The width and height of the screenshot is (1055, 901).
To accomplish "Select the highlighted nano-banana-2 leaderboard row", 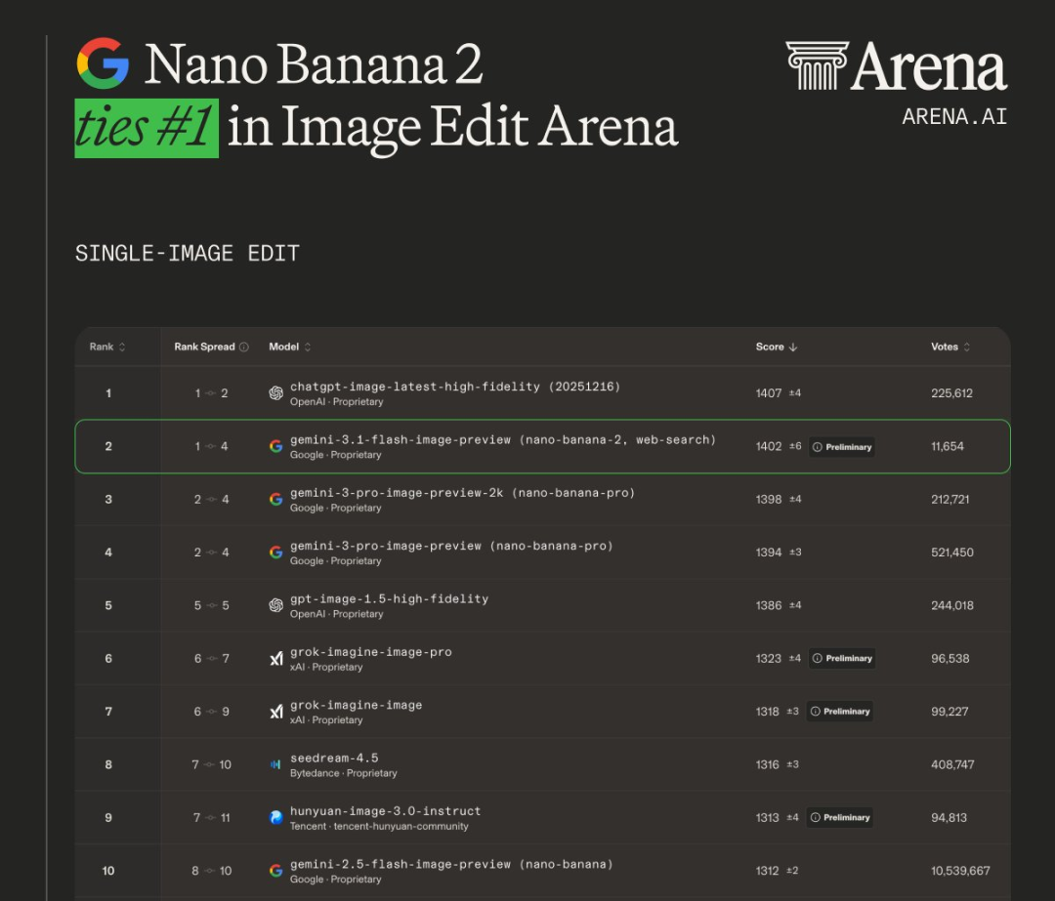I will (x=542, y=446).
